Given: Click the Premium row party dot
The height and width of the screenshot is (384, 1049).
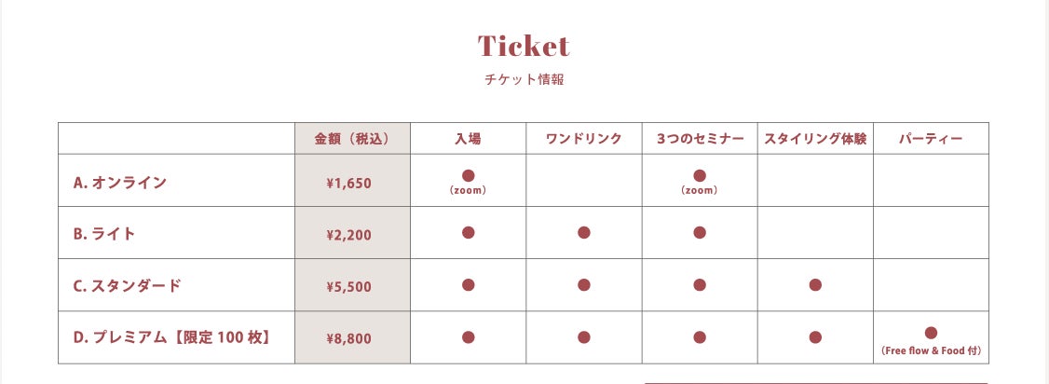Looking at the screenshot, I should pyautogui.click(x=931, y=333).
